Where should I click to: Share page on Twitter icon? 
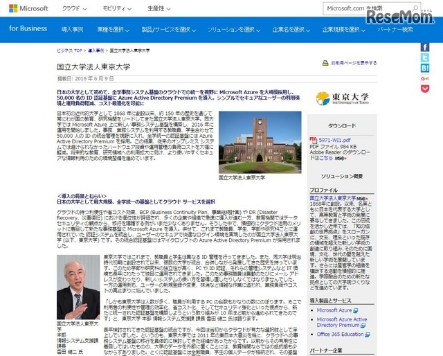425,57
